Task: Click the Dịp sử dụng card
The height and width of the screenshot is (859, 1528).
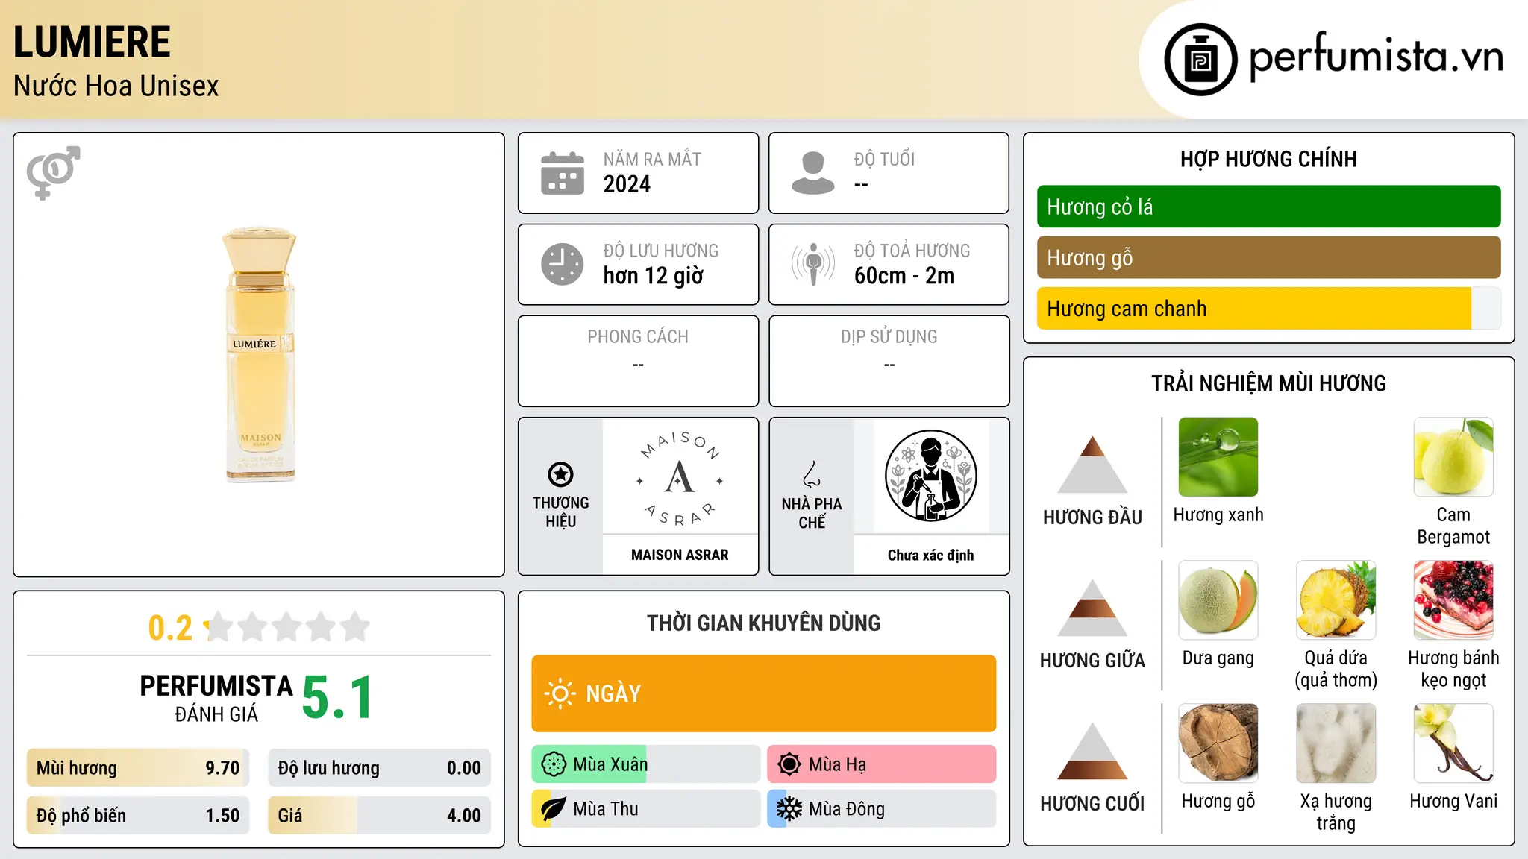Action: 889,361
